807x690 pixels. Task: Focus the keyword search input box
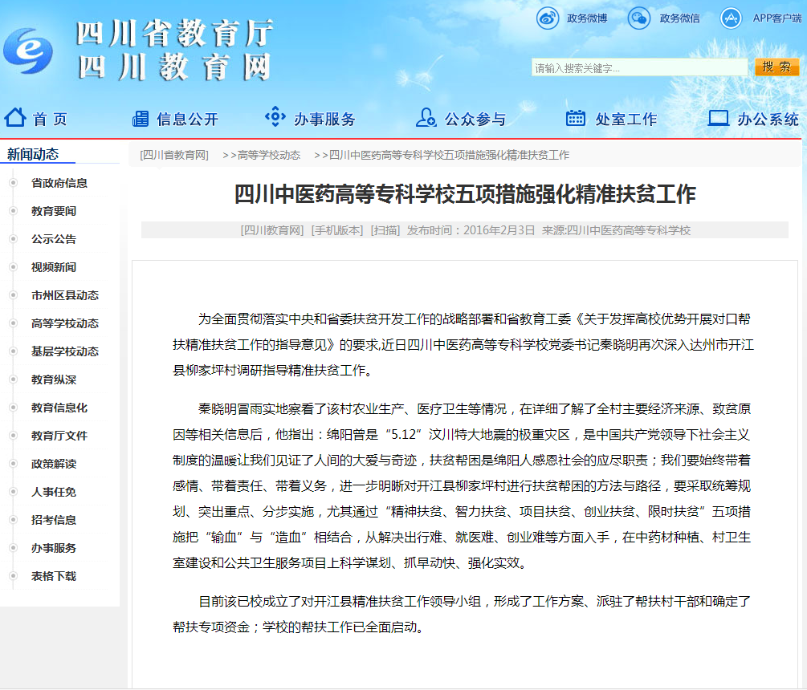pos(639,68)
